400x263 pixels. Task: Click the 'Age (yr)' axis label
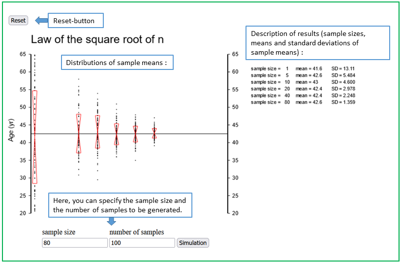coord(11,131)
